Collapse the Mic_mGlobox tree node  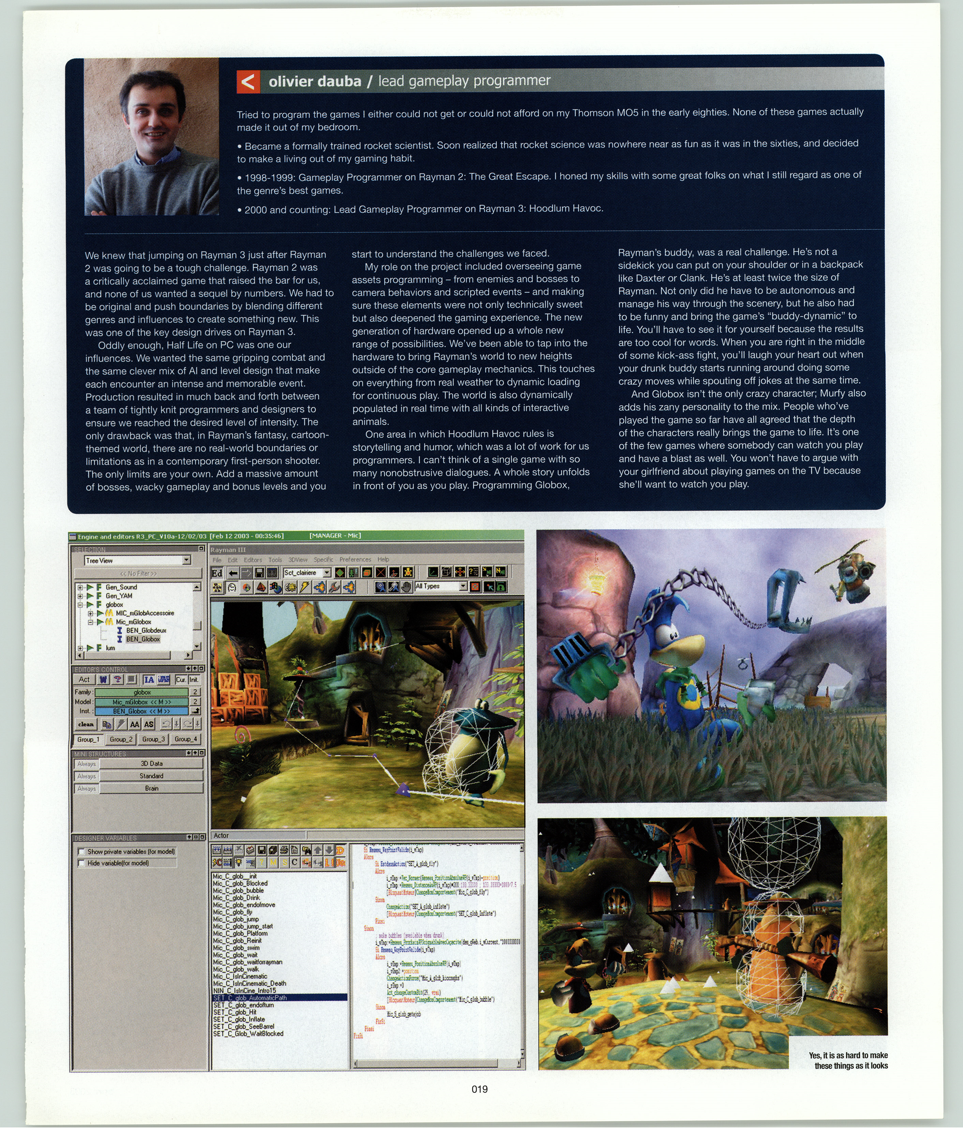click(91, 622)
